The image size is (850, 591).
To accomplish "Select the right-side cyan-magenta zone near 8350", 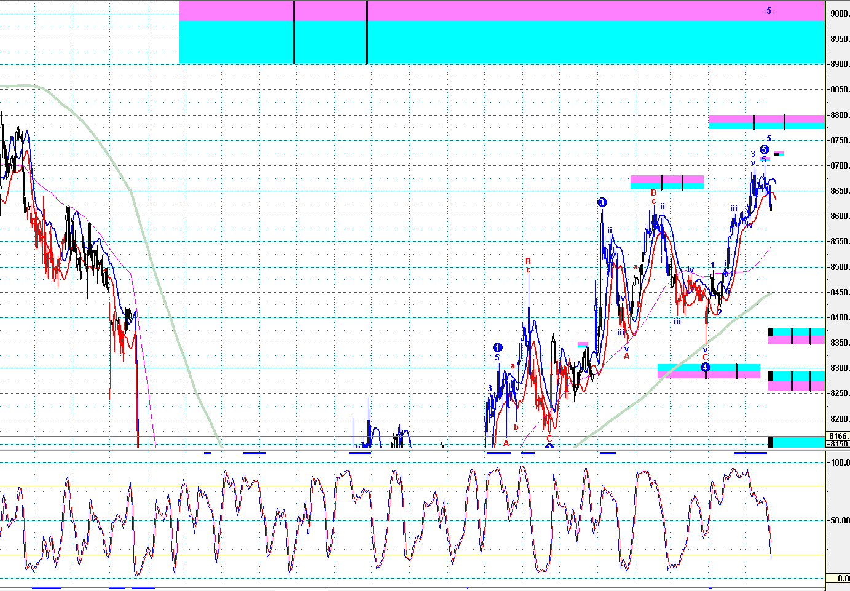I will tap(798, 336).
